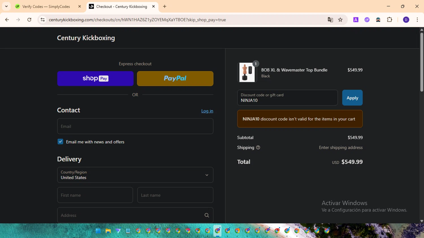424x238 pixels.
Task: Switch to the Verify Codes SimplyCodes tab
Action: (x=46, y=6)
